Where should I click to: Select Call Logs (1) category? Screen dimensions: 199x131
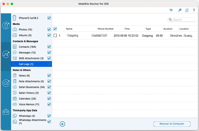pos(32,64)
